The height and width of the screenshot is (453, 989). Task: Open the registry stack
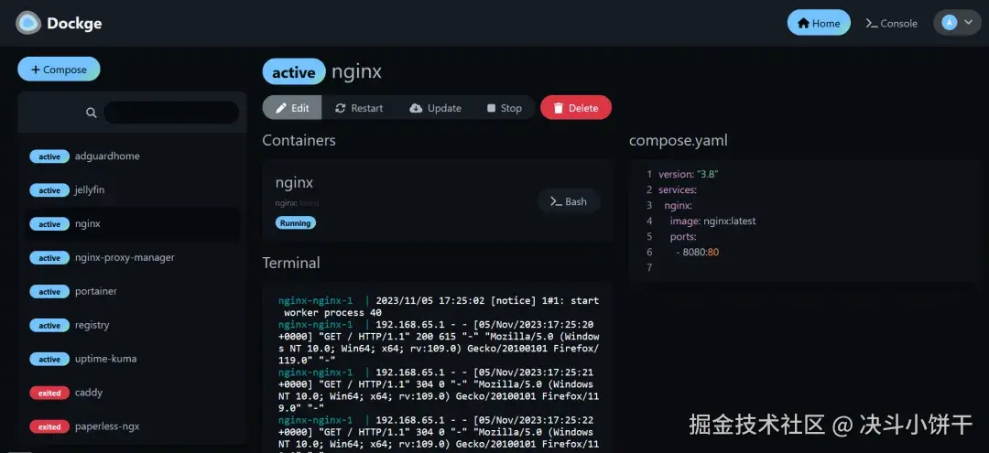tap(133, 325)
